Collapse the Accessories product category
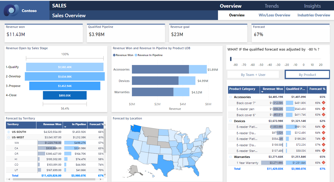This screenshot has width=334, height=182. pos(230,97)
